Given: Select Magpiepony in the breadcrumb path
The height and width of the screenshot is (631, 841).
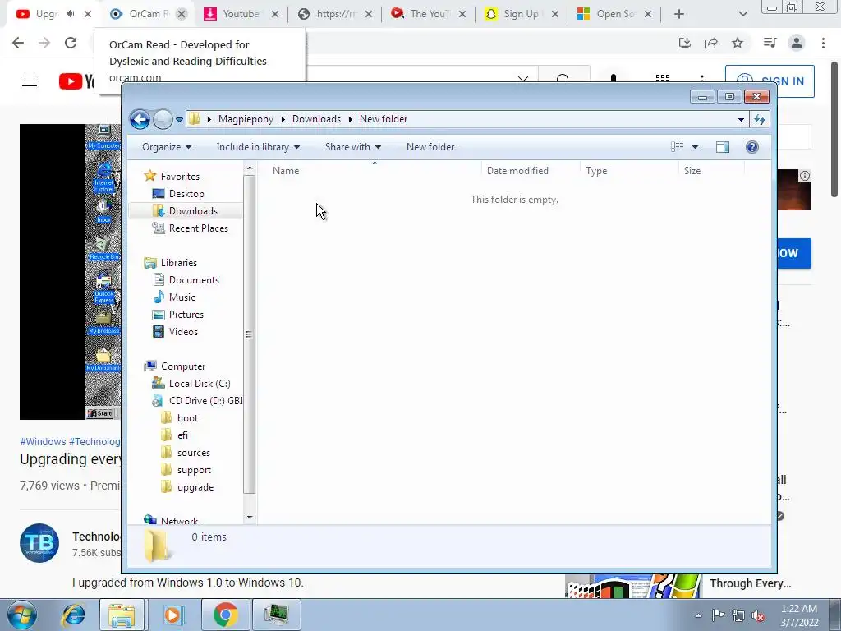Looking at the screenshot, I should coord(246,119).
